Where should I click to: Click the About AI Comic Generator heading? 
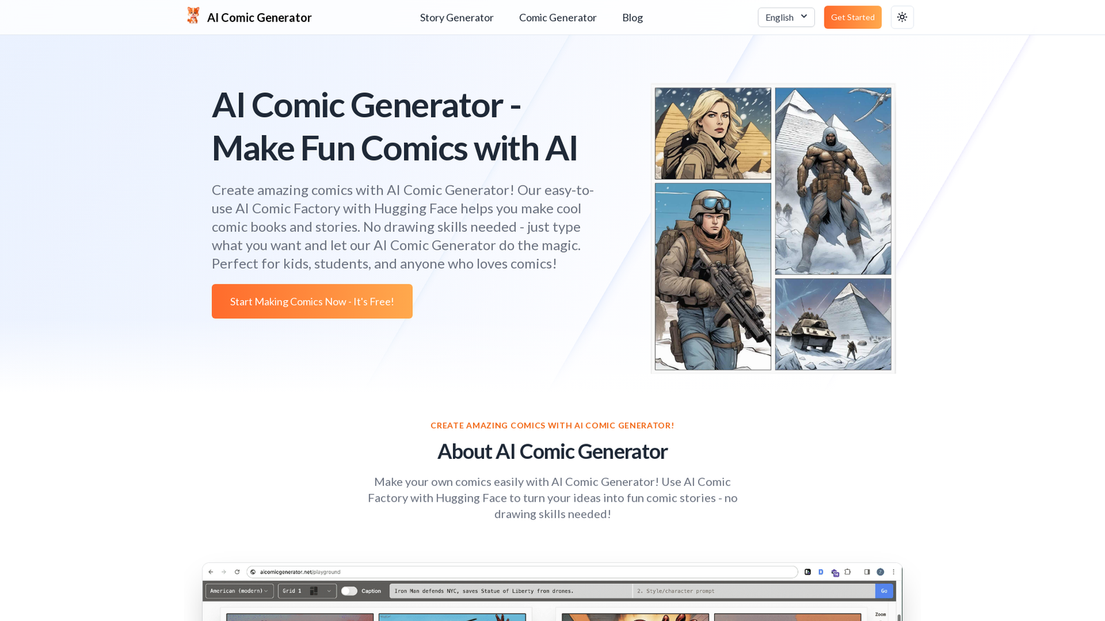click(552, 451)
